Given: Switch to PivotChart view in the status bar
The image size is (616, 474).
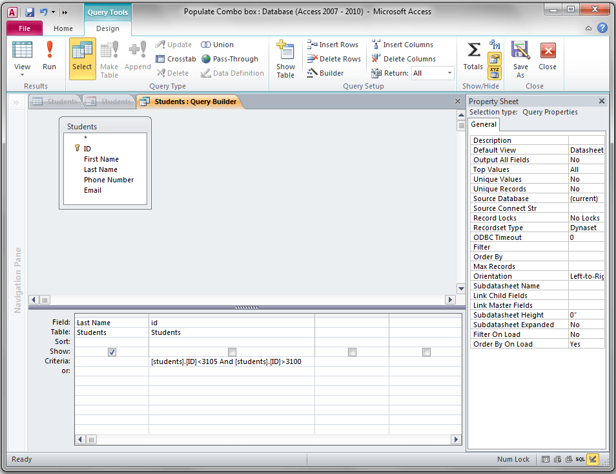Looking at the screenshot, I should pyautogui.click(x=569, y=459).
